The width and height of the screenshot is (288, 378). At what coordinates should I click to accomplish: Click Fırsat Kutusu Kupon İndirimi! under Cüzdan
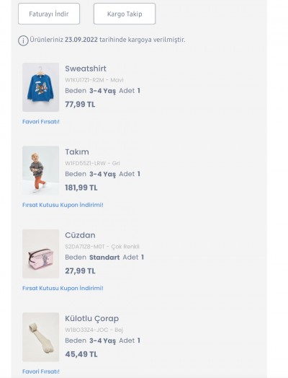tap(63, 288)
